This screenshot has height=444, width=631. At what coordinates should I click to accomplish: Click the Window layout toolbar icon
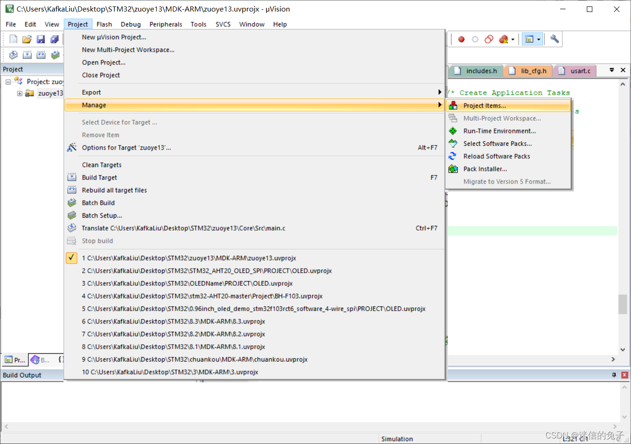pyautogui.click(x=529, y=39)
